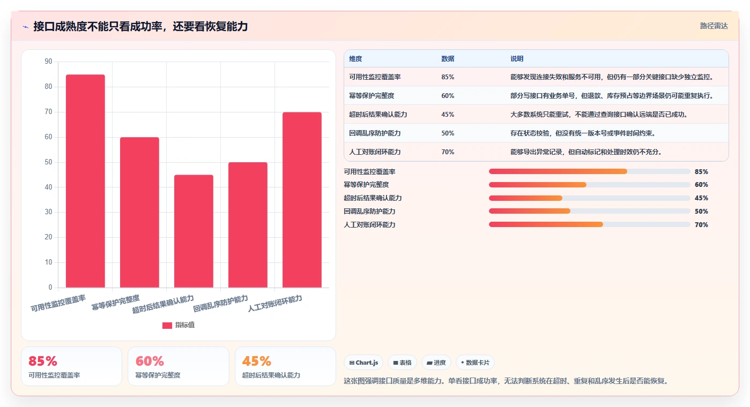Viewport: 750px width, 407px height.
Task: Open the 60% 幂等保护完整度 stat card
Action: [179, 366]
